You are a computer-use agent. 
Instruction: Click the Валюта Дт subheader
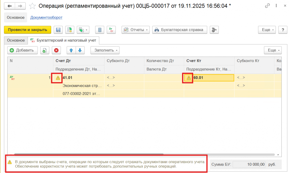164,69
